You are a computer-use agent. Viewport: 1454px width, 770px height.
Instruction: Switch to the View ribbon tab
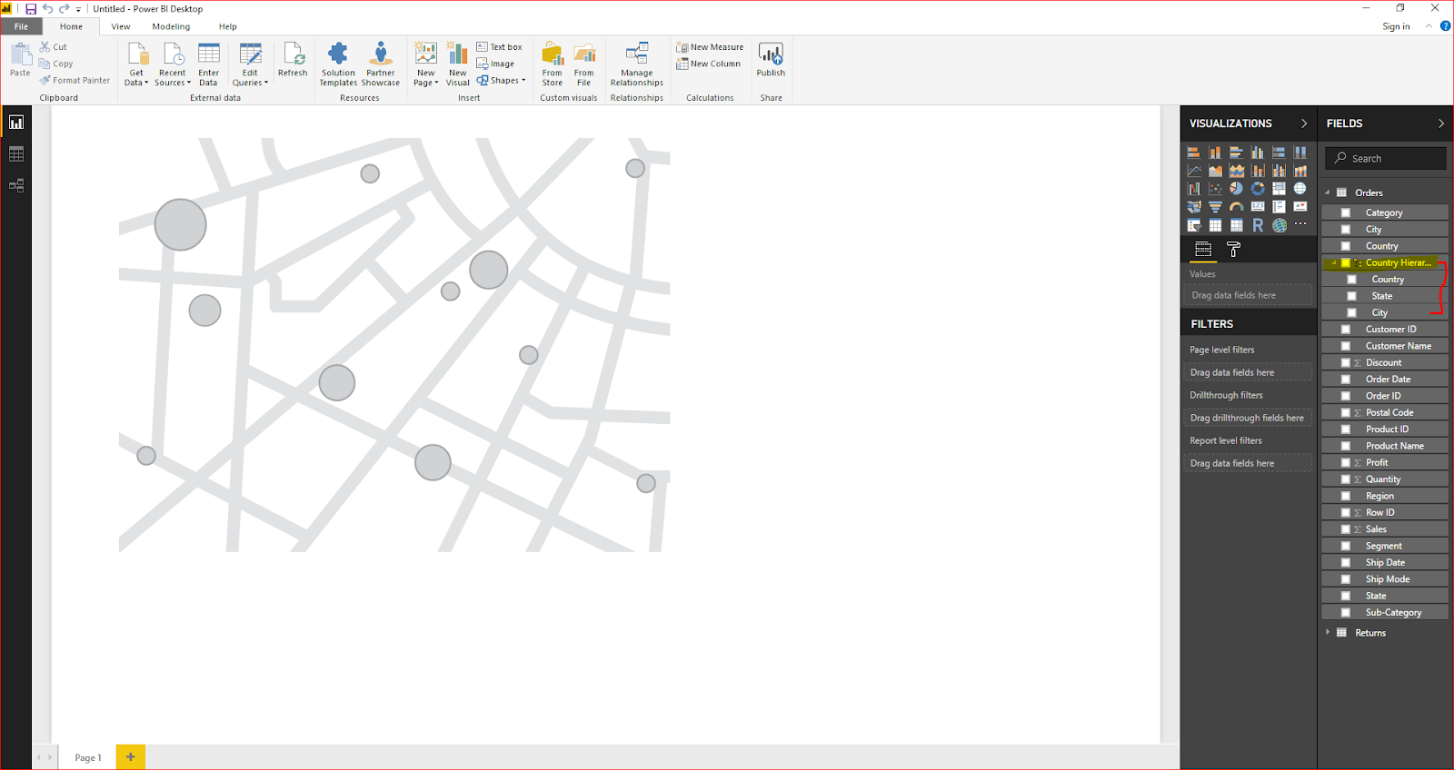[x=121, y=26]
